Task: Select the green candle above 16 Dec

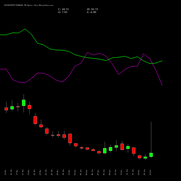Action: (x=12, y=108)
